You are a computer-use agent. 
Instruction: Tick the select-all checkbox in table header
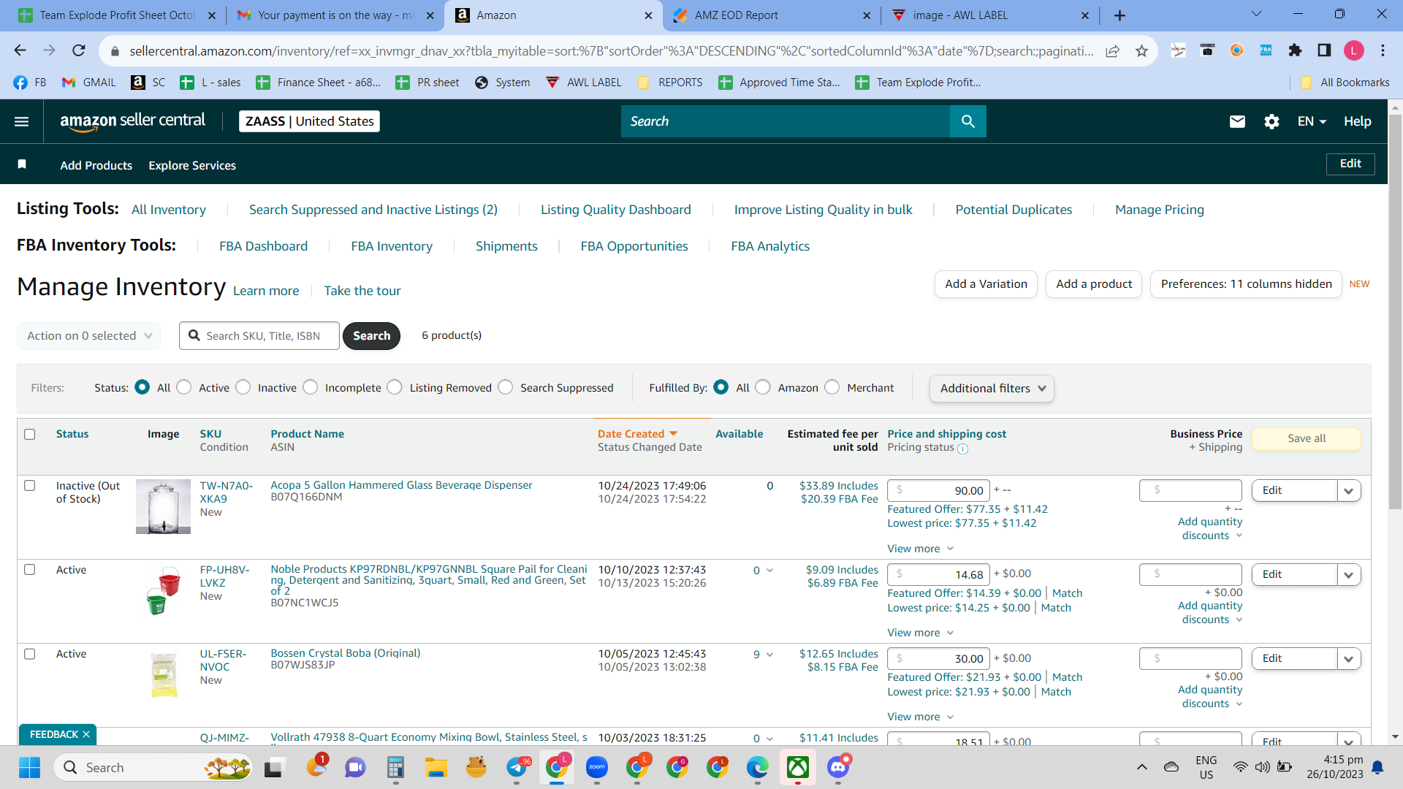coord(30,434)
